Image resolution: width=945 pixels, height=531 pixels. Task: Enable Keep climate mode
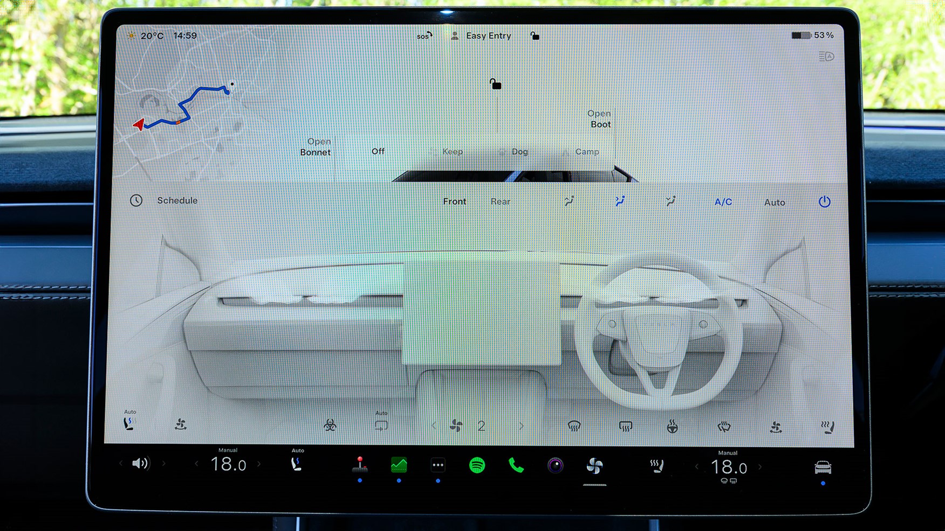[453, 151]
